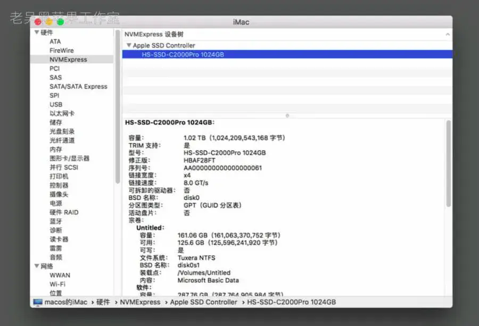The image size is (479, 326).
Task: Select 电源 in the sidebar
Action: click(x=55, y=203)
